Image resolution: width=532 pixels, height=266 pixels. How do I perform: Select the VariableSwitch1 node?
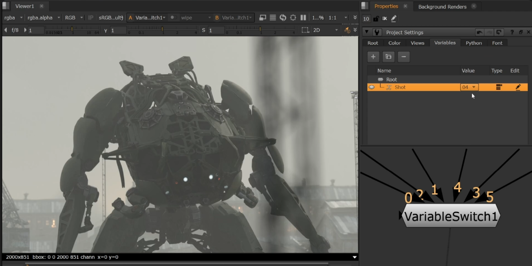451,216
